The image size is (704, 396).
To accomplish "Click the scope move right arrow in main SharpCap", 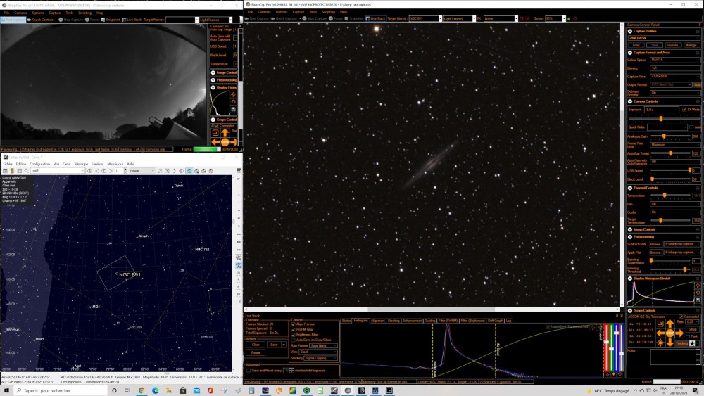I will (679, 333).
